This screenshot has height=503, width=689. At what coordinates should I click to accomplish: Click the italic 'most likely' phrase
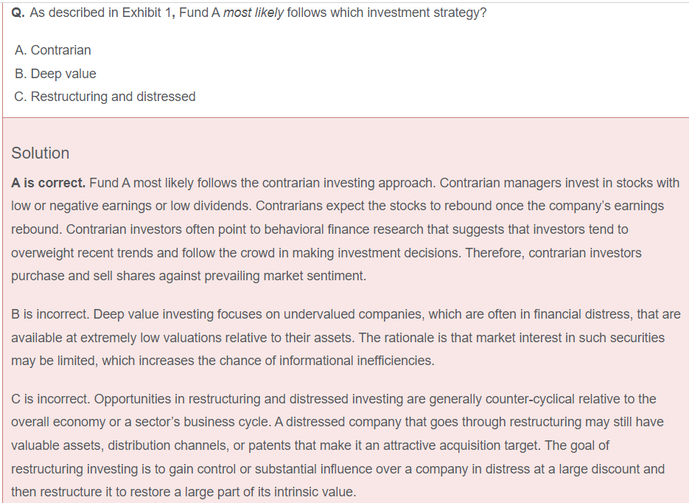[253, 13]
